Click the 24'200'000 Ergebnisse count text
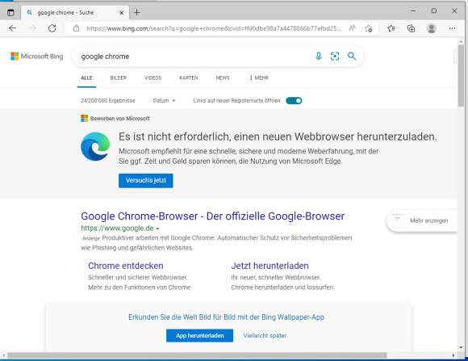Image resolution: width=468 pixels, height=361 pixels. coord(108,101)
